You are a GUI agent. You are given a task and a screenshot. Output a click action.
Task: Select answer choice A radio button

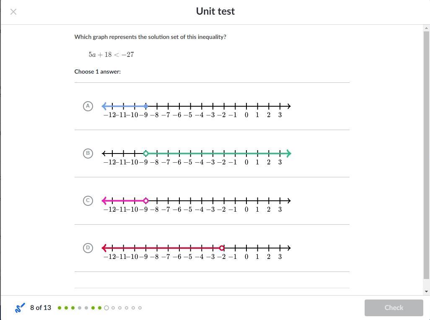88,106
